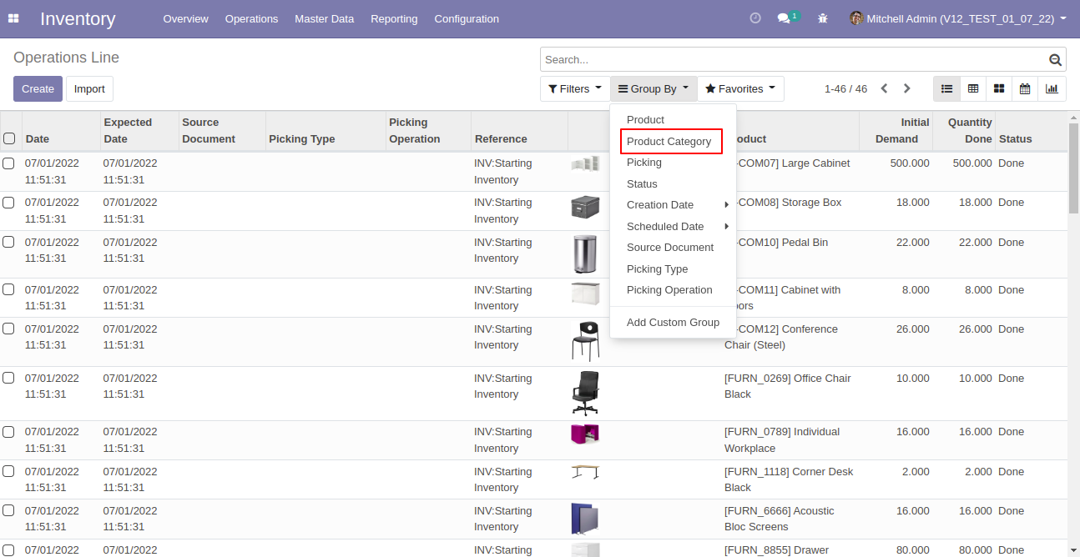
Task: Switch to graph view
Action: (x=1052, y=88)
